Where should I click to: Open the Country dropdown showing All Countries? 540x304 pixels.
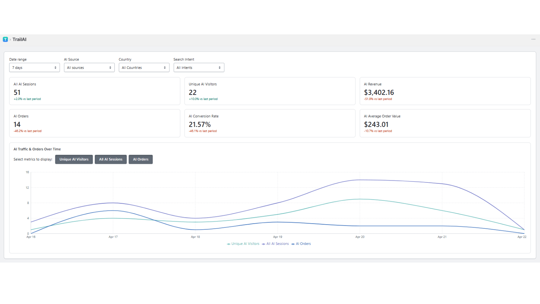click(x=144, y=68)
